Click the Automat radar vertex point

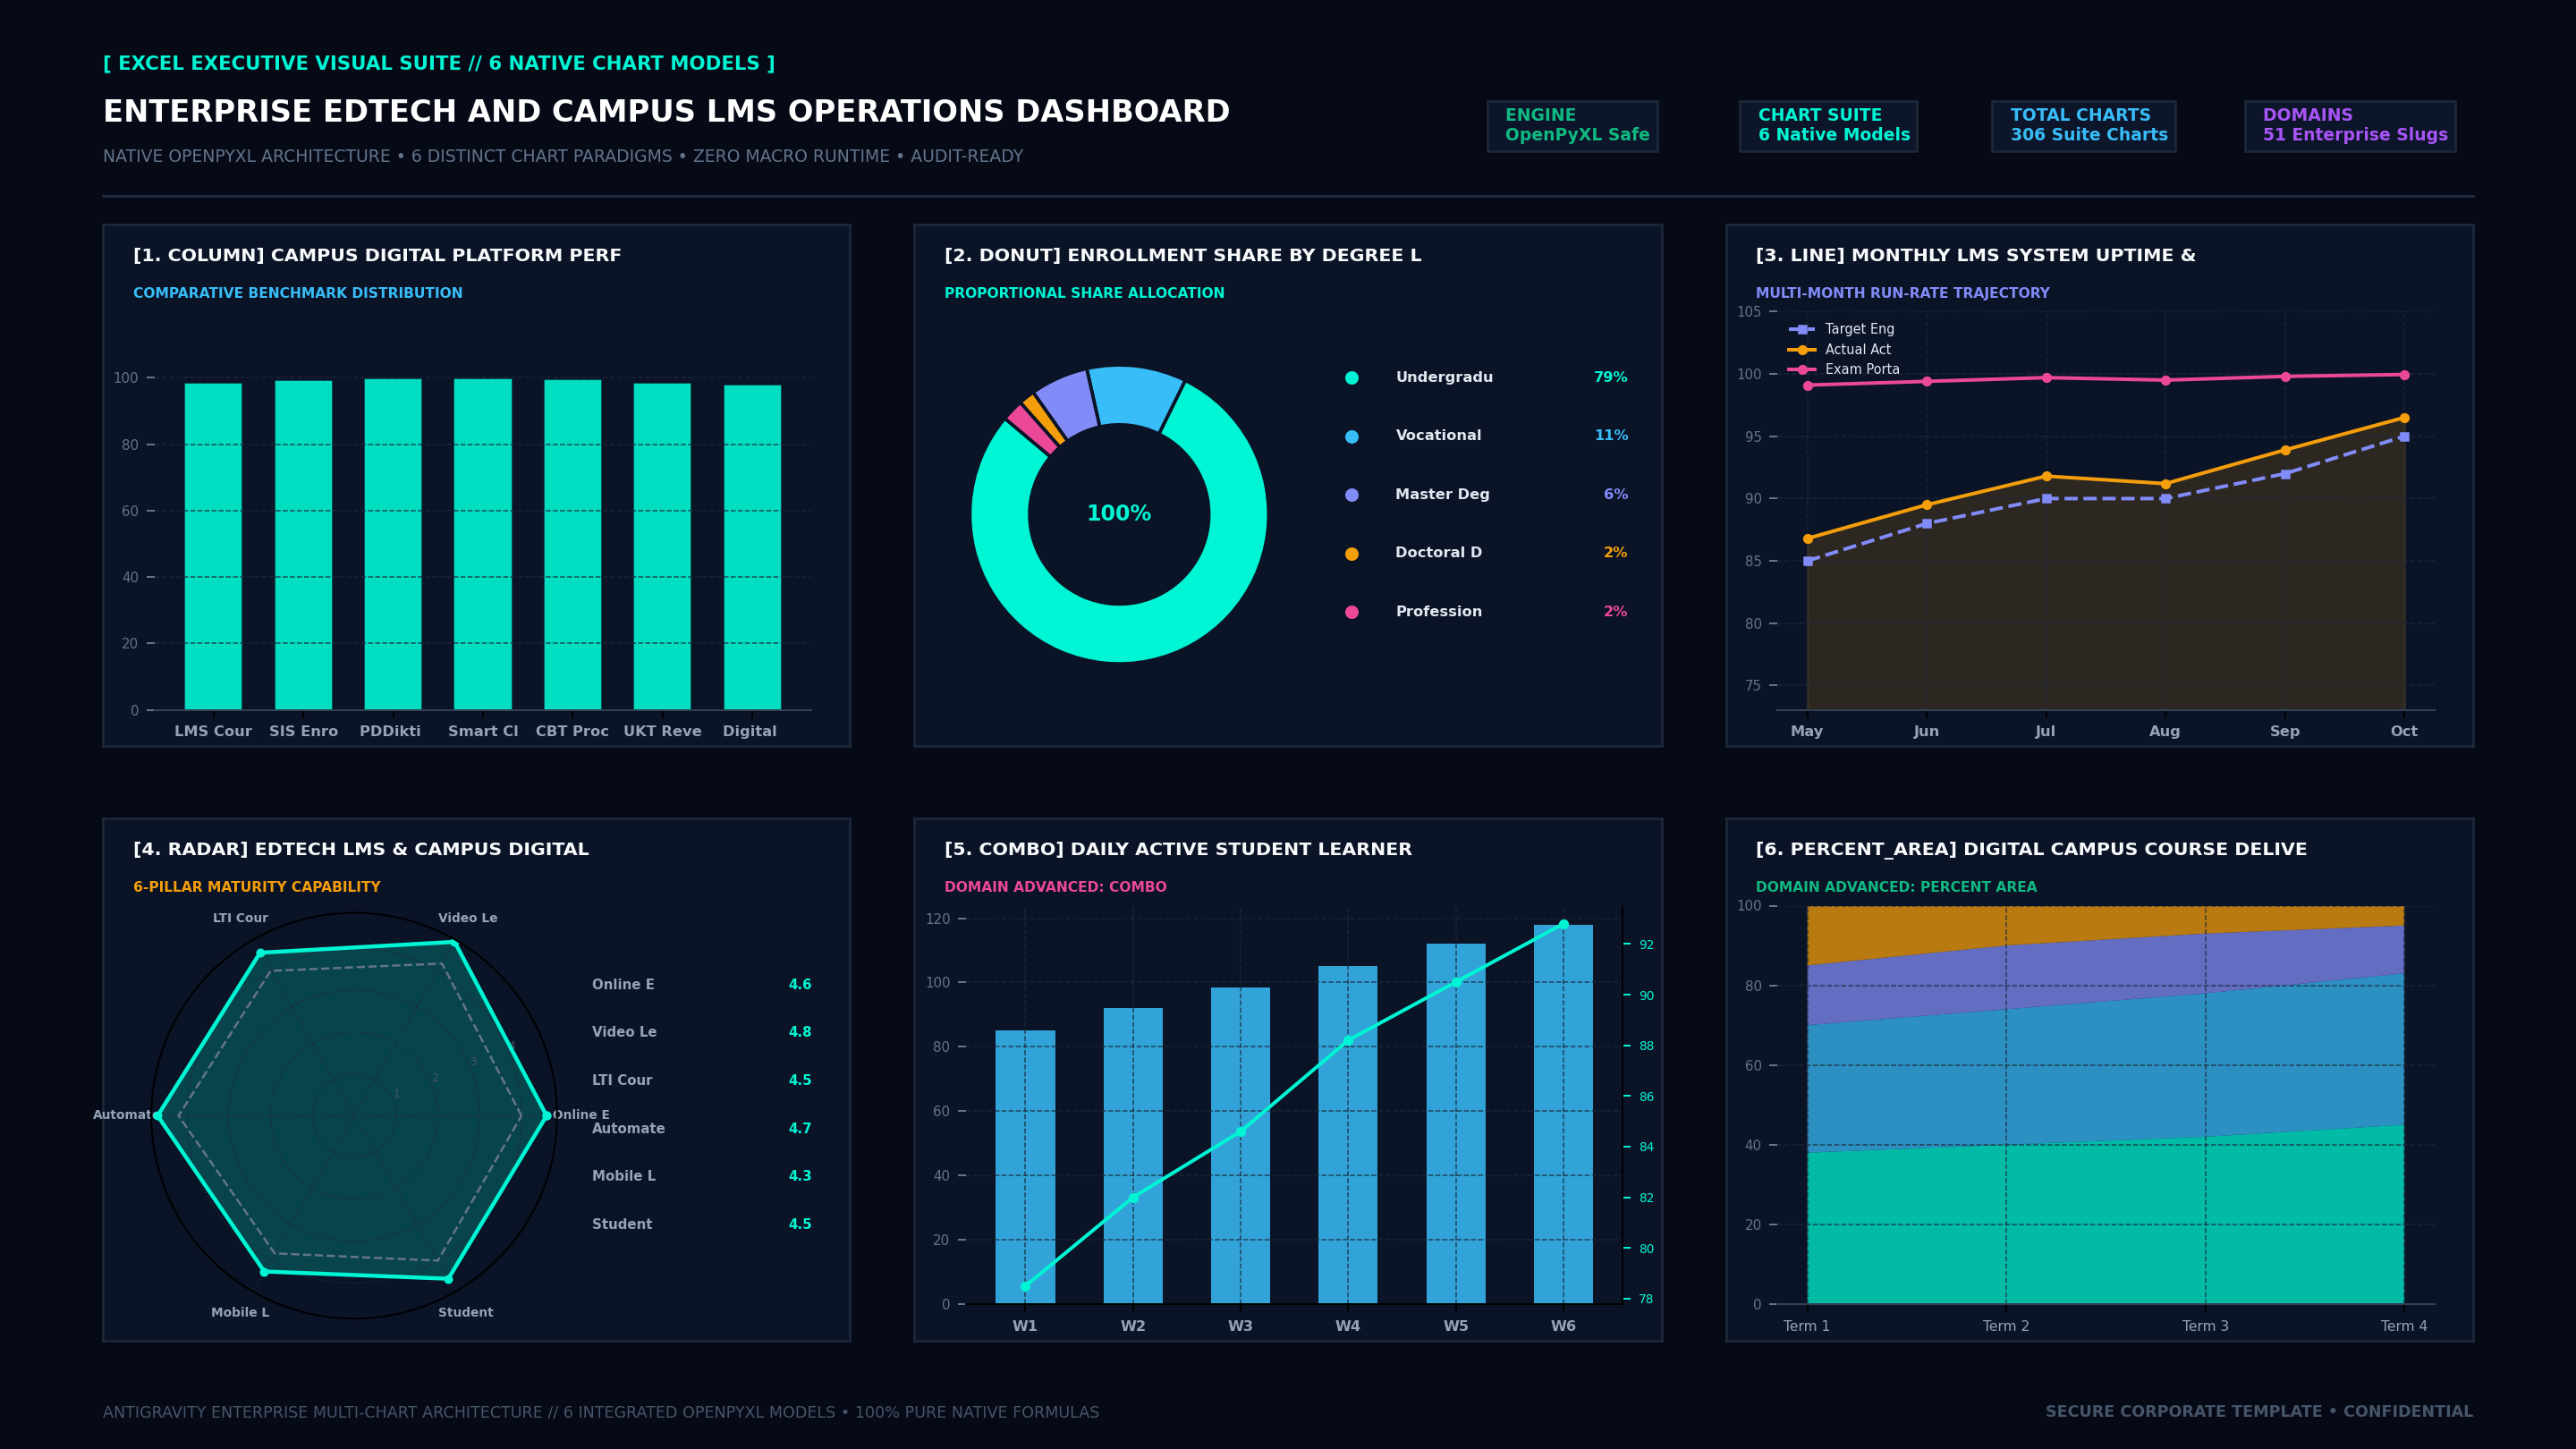tap(158, 1115)
